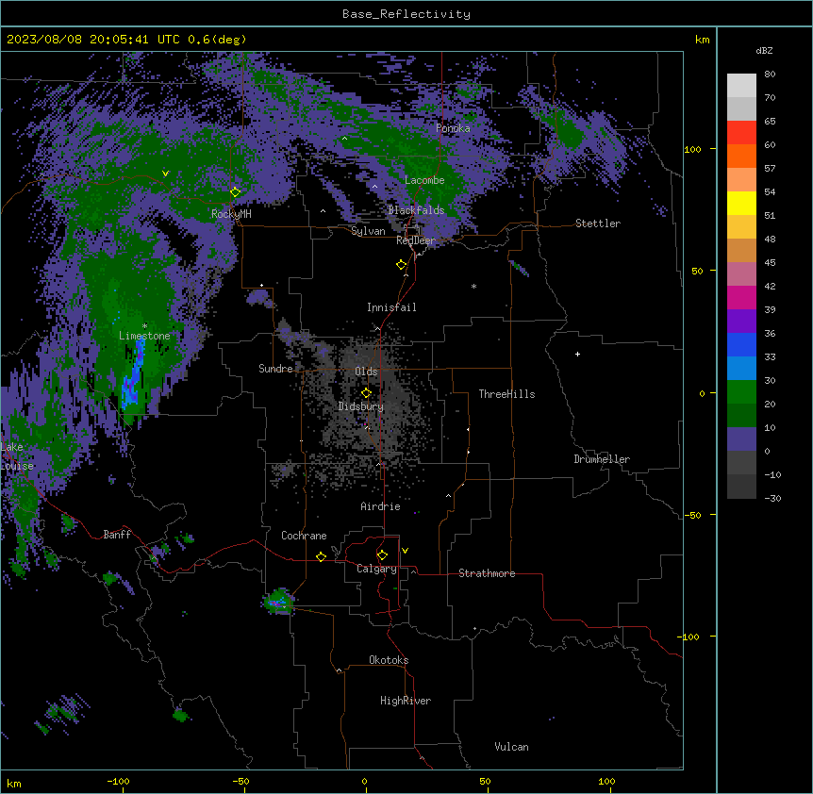
Task: Click the yellow V marker northwest of RockyMH
Action: [165, 174]
